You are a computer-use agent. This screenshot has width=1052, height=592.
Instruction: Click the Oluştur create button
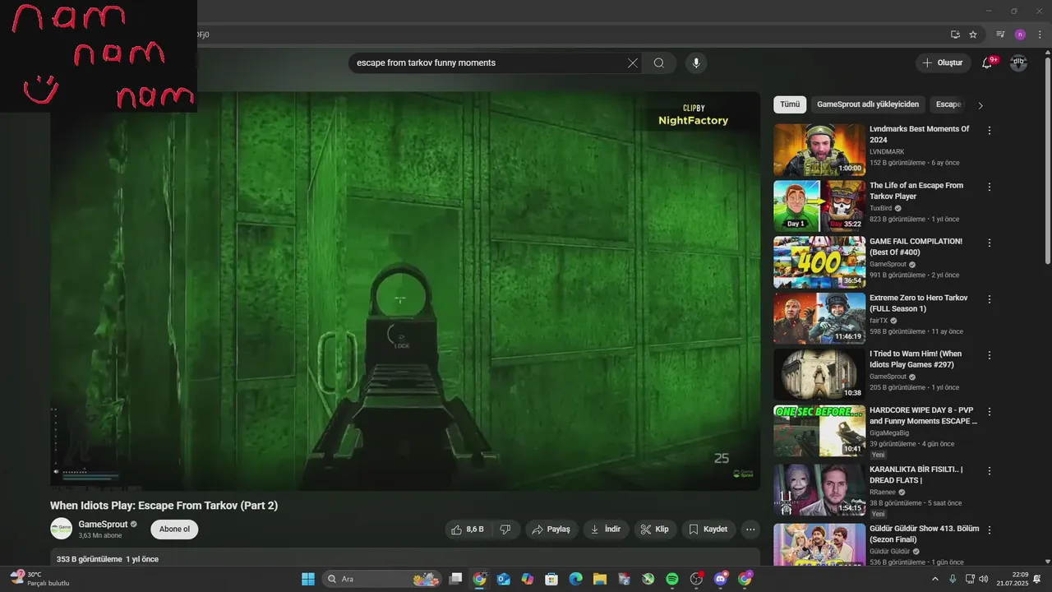(x=943, y=63)
